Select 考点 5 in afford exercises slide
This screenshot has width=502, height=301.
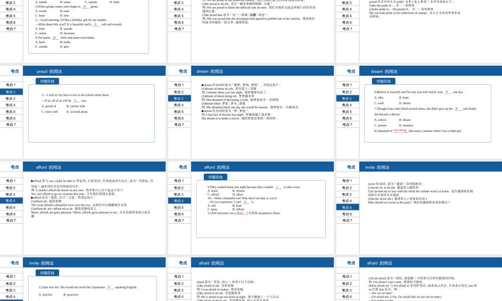pyautogui.click(x=179, y=208)
